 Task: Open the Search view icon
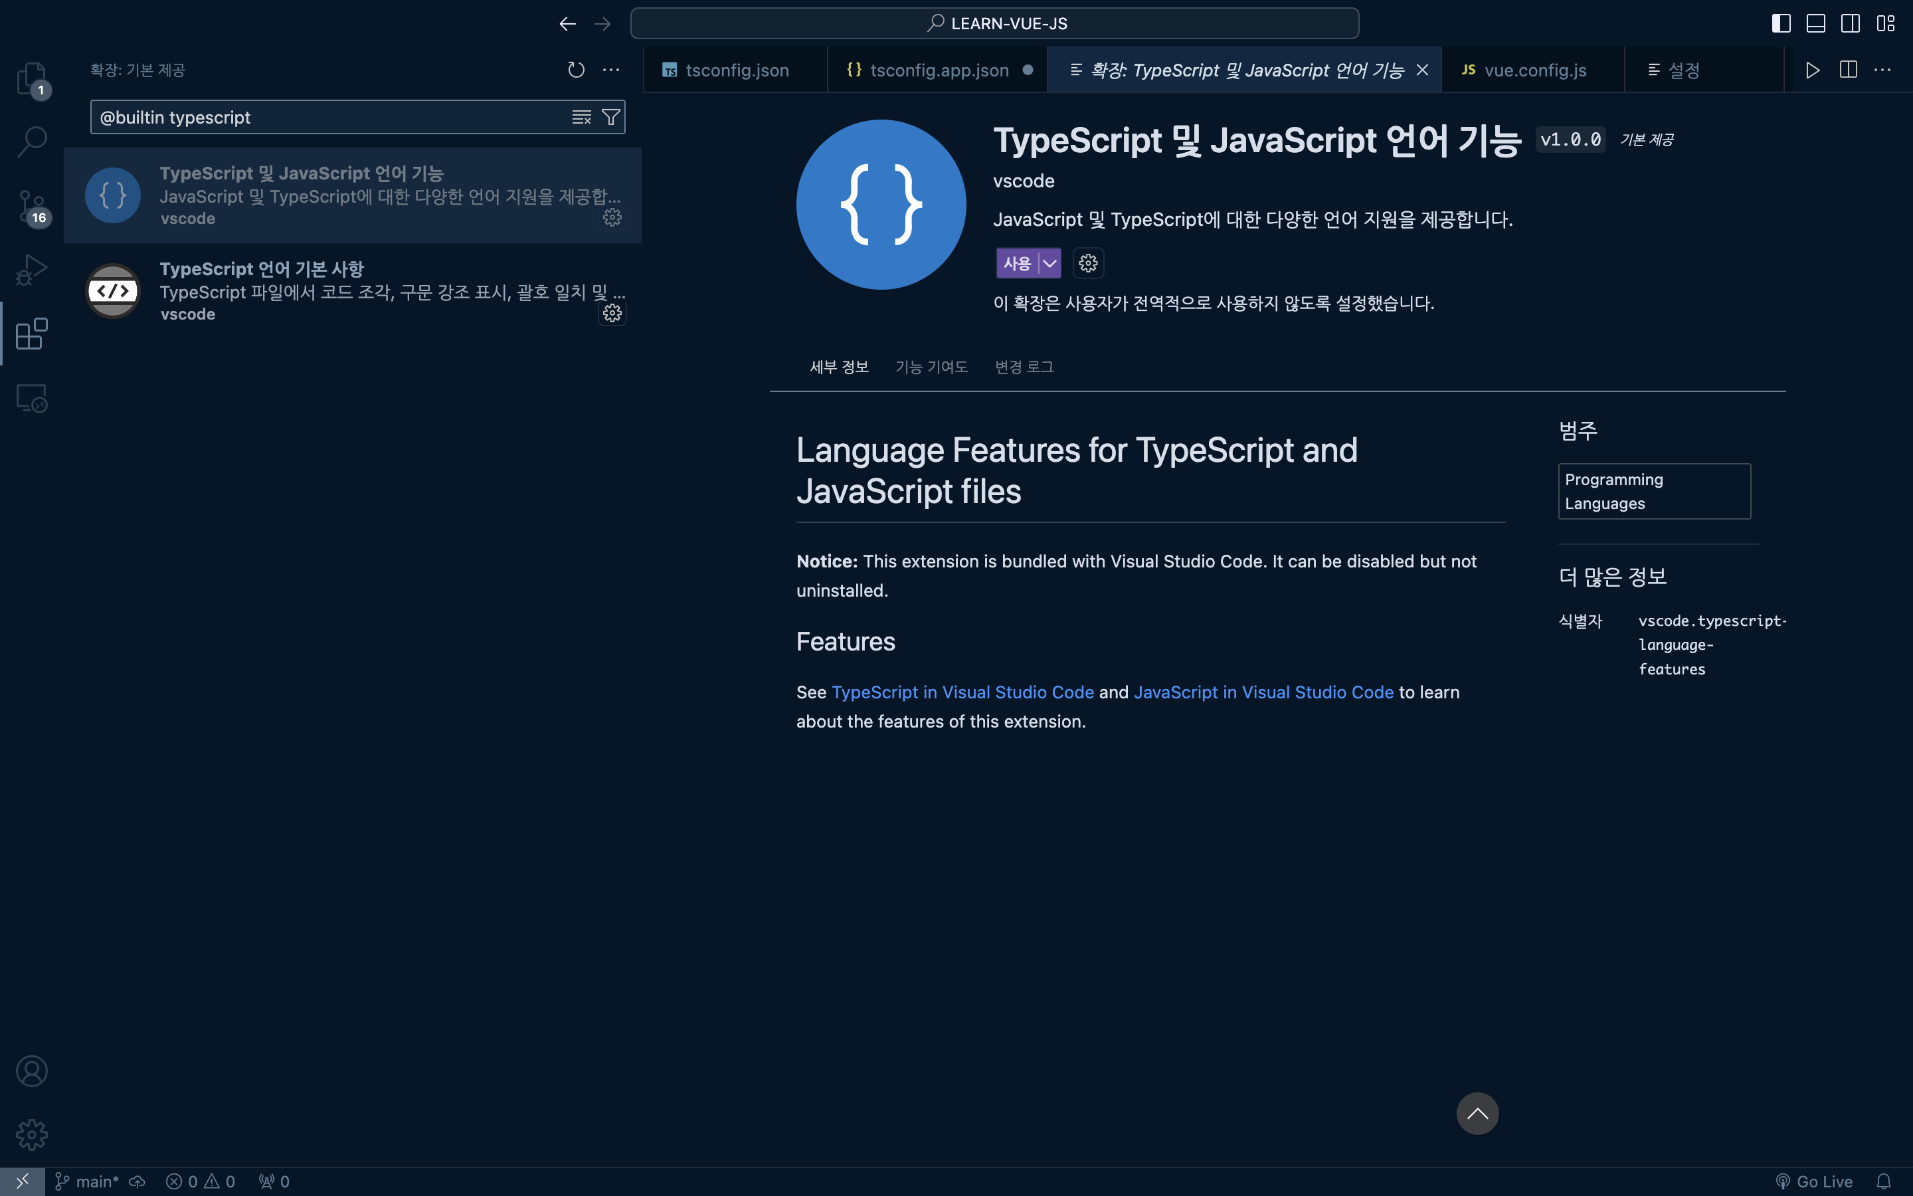coord(32,142)
